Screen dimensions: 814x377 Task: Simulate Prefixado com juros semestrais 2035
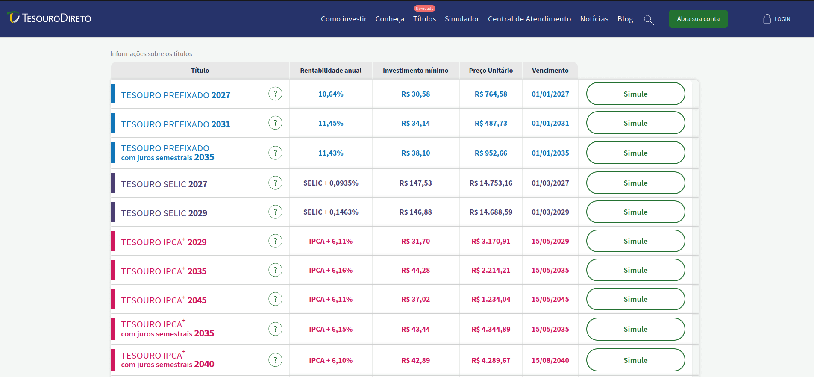pyautogui.click(x=635, y=153)
